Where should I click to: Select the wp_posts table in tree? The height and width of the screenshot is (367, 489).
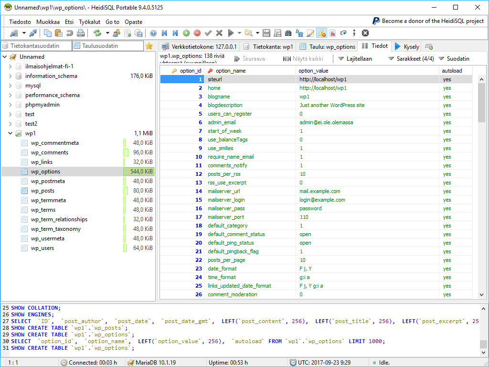[43, 191]
